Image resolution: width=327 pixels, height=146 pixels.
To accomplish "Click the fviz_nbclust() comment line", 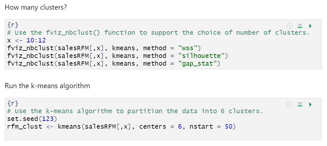I will (158, 32).
